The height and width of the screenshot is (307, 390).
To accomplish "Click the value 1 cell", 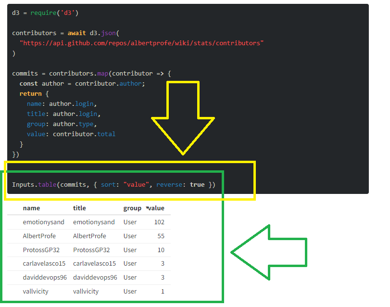I will (x=163, y=291).
